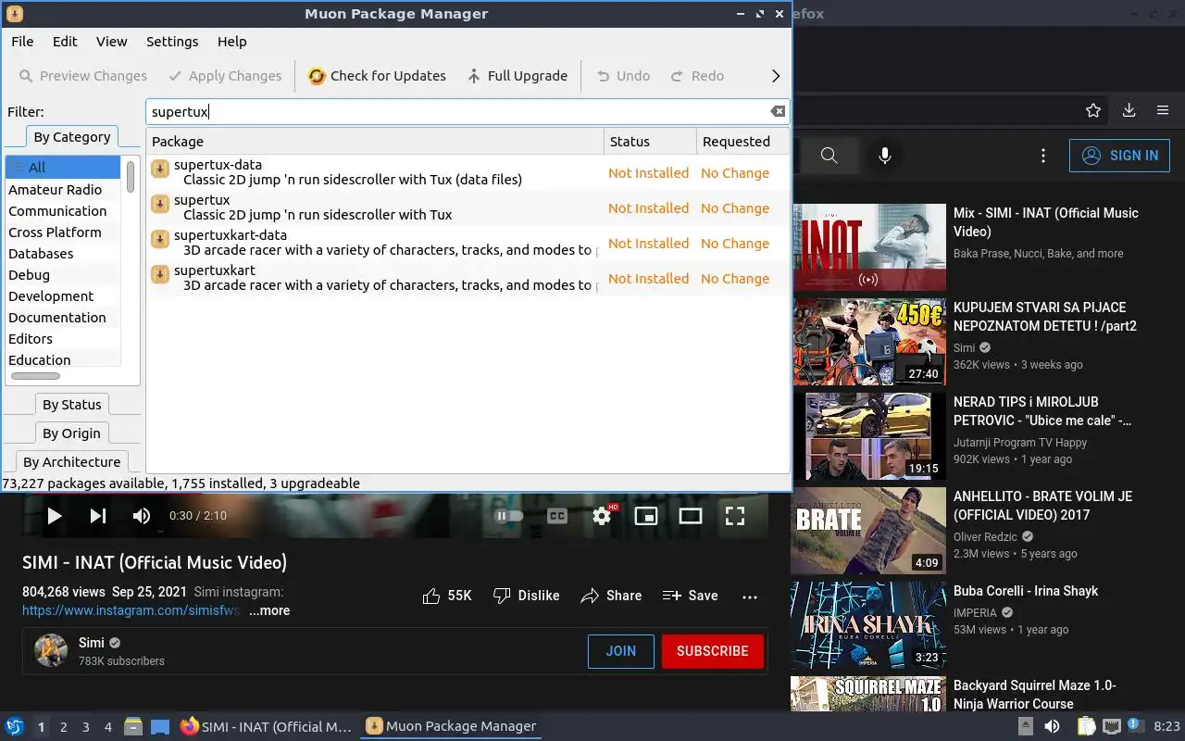The image size is (1185, 741).
Task: Open the Help menu
Action: [x=231, y=42]
